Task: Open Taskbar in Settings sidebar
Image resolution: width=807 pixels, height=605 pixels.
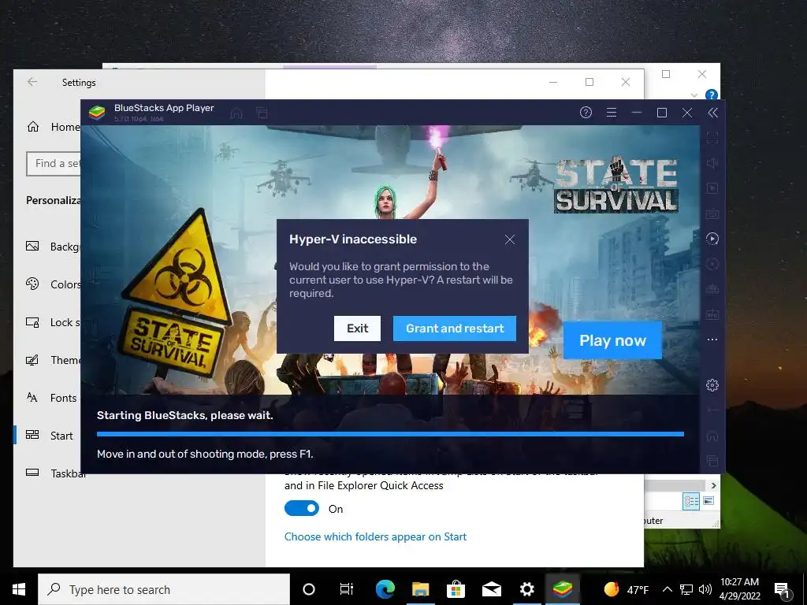Action: click(56, 473)
